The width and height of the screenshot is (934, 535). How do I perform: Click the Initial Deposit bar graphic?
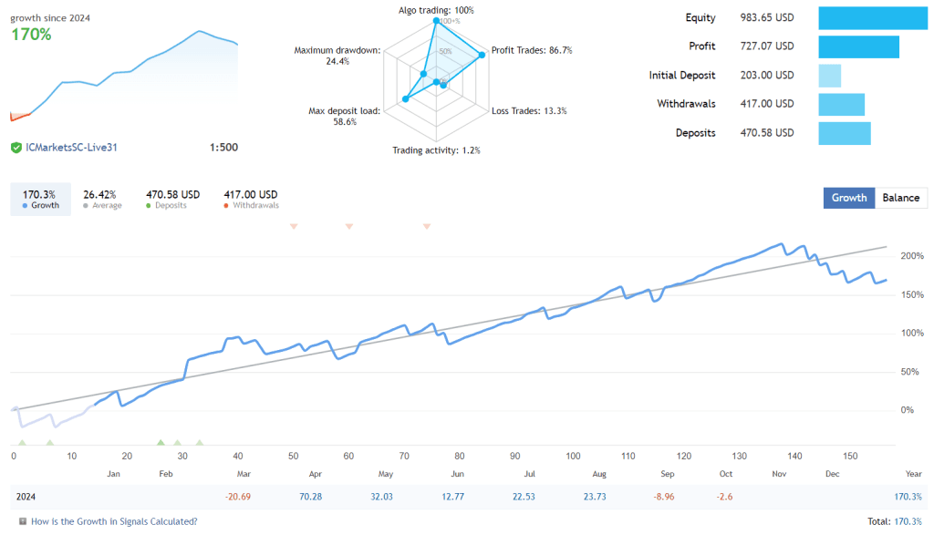coord(829,76)
